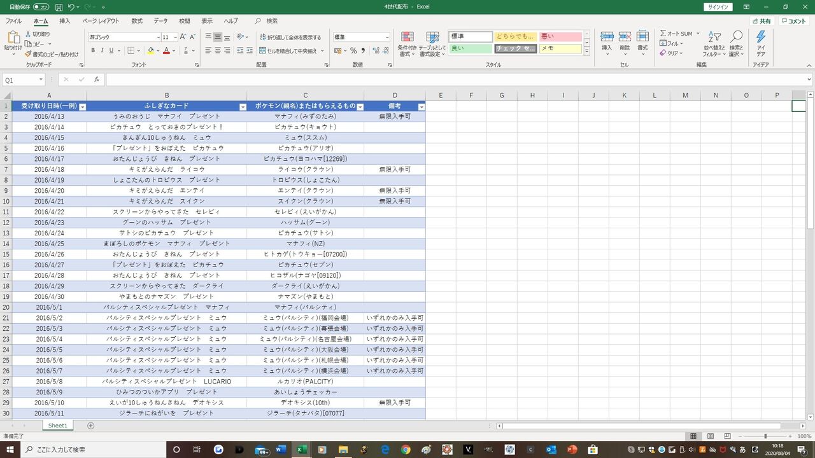Toggle Middle Align vertical alignment
The width and height of the screenshot is (815, 458).
(218, 37)
